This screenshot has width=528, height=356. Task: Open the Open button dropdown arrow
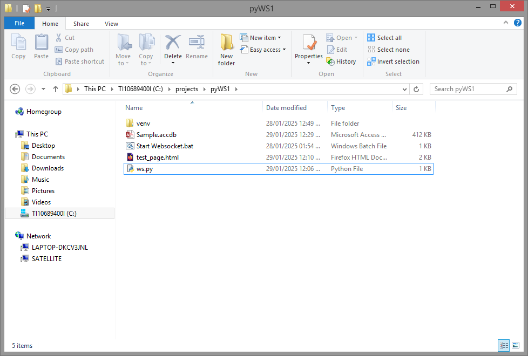(356, 38)
